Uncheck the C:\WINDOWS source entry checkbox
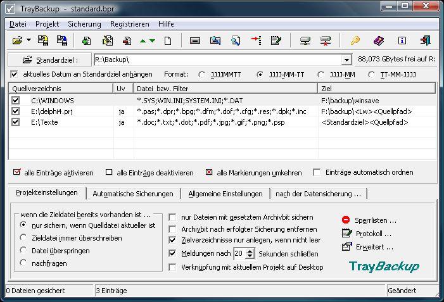Screen dimensions: 444x302 16,100
